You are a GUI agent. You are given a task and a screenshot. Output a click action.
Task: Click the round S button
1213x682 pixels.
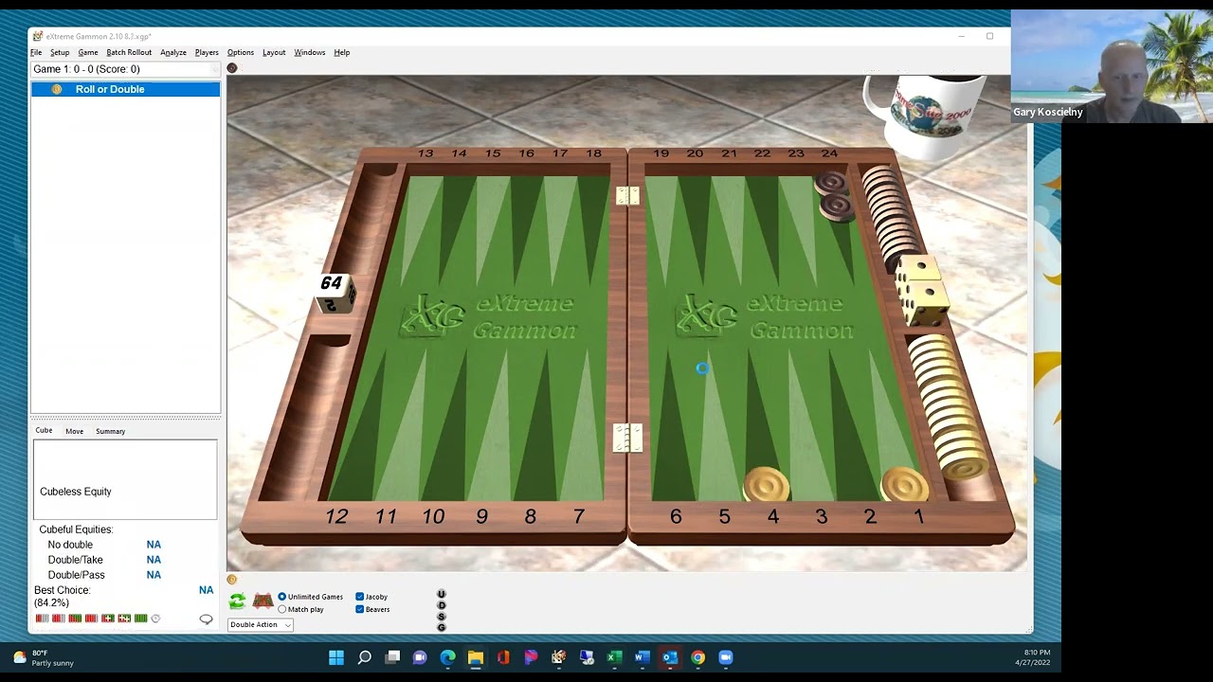[x=441, y=617]
